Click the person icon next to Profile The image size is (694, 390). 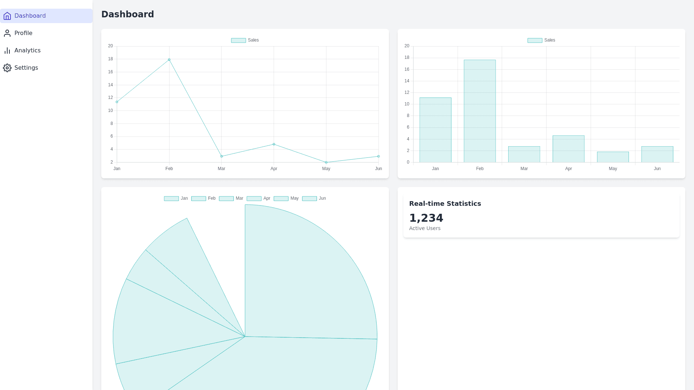(x=7, y=33)
